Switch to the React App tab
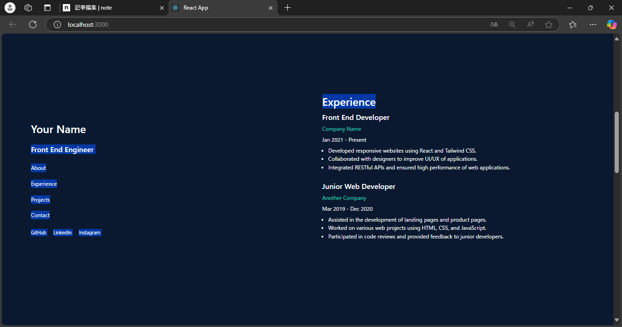 click(x=214, y=8)
